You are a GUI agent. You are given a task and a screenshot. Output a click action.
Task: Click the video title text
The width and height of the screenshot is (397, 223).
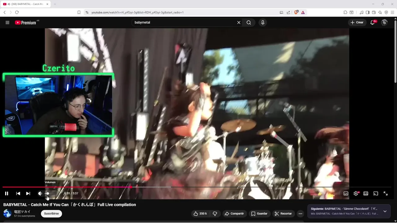(70, 205)
